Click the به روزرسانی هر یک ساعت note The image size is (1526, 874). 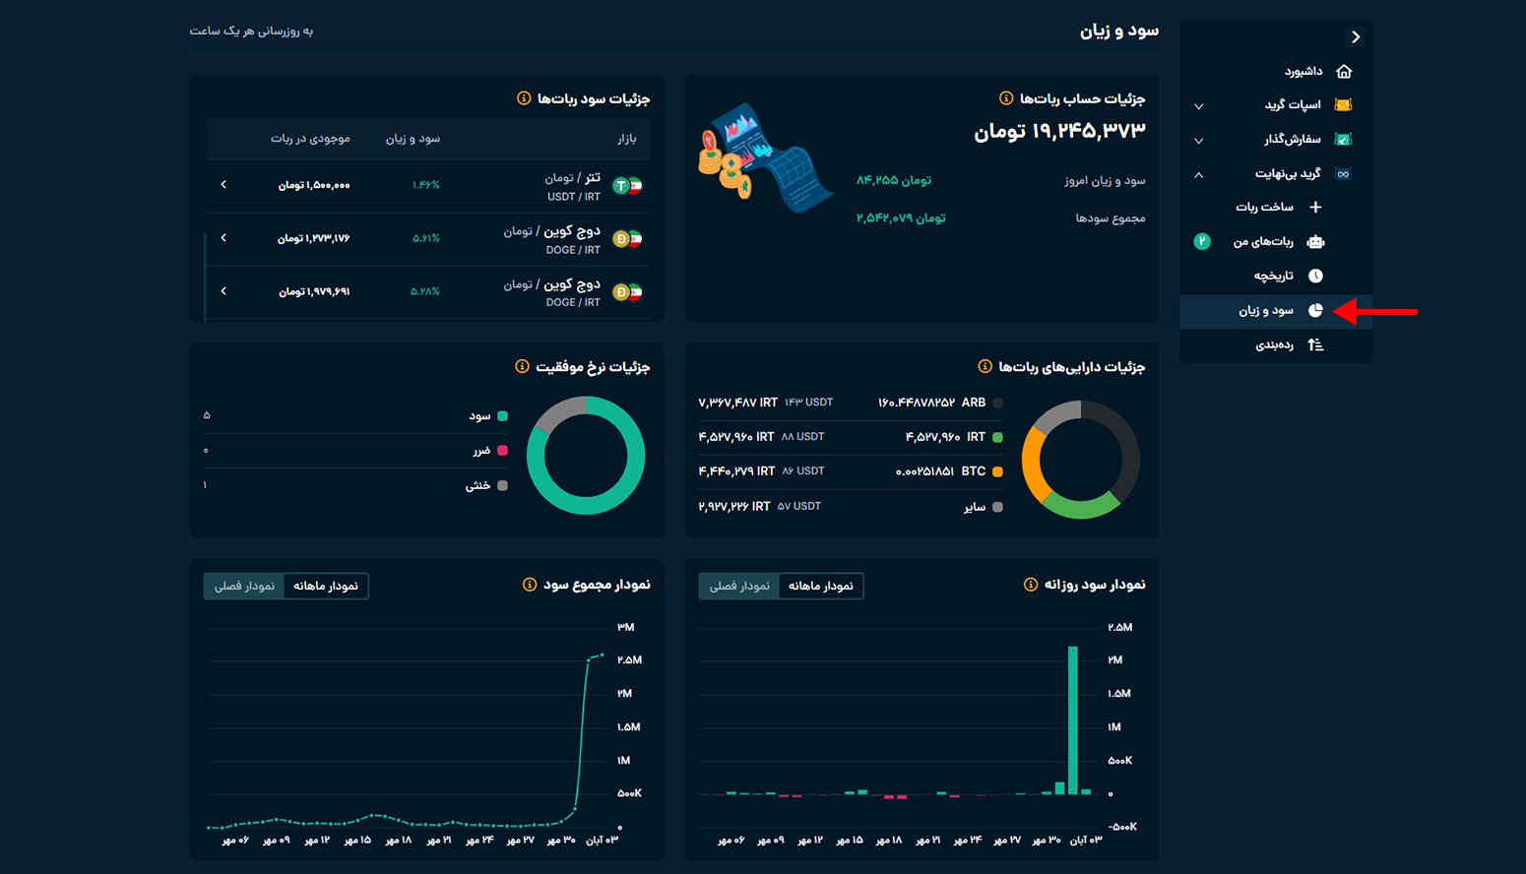(251, 31)
